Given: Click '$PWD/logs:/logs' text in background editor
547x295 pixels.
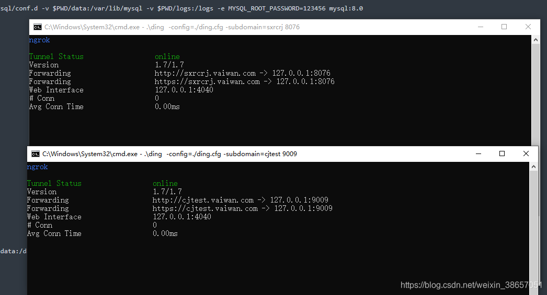Looking at the screenshot, I should coord(185,8).
